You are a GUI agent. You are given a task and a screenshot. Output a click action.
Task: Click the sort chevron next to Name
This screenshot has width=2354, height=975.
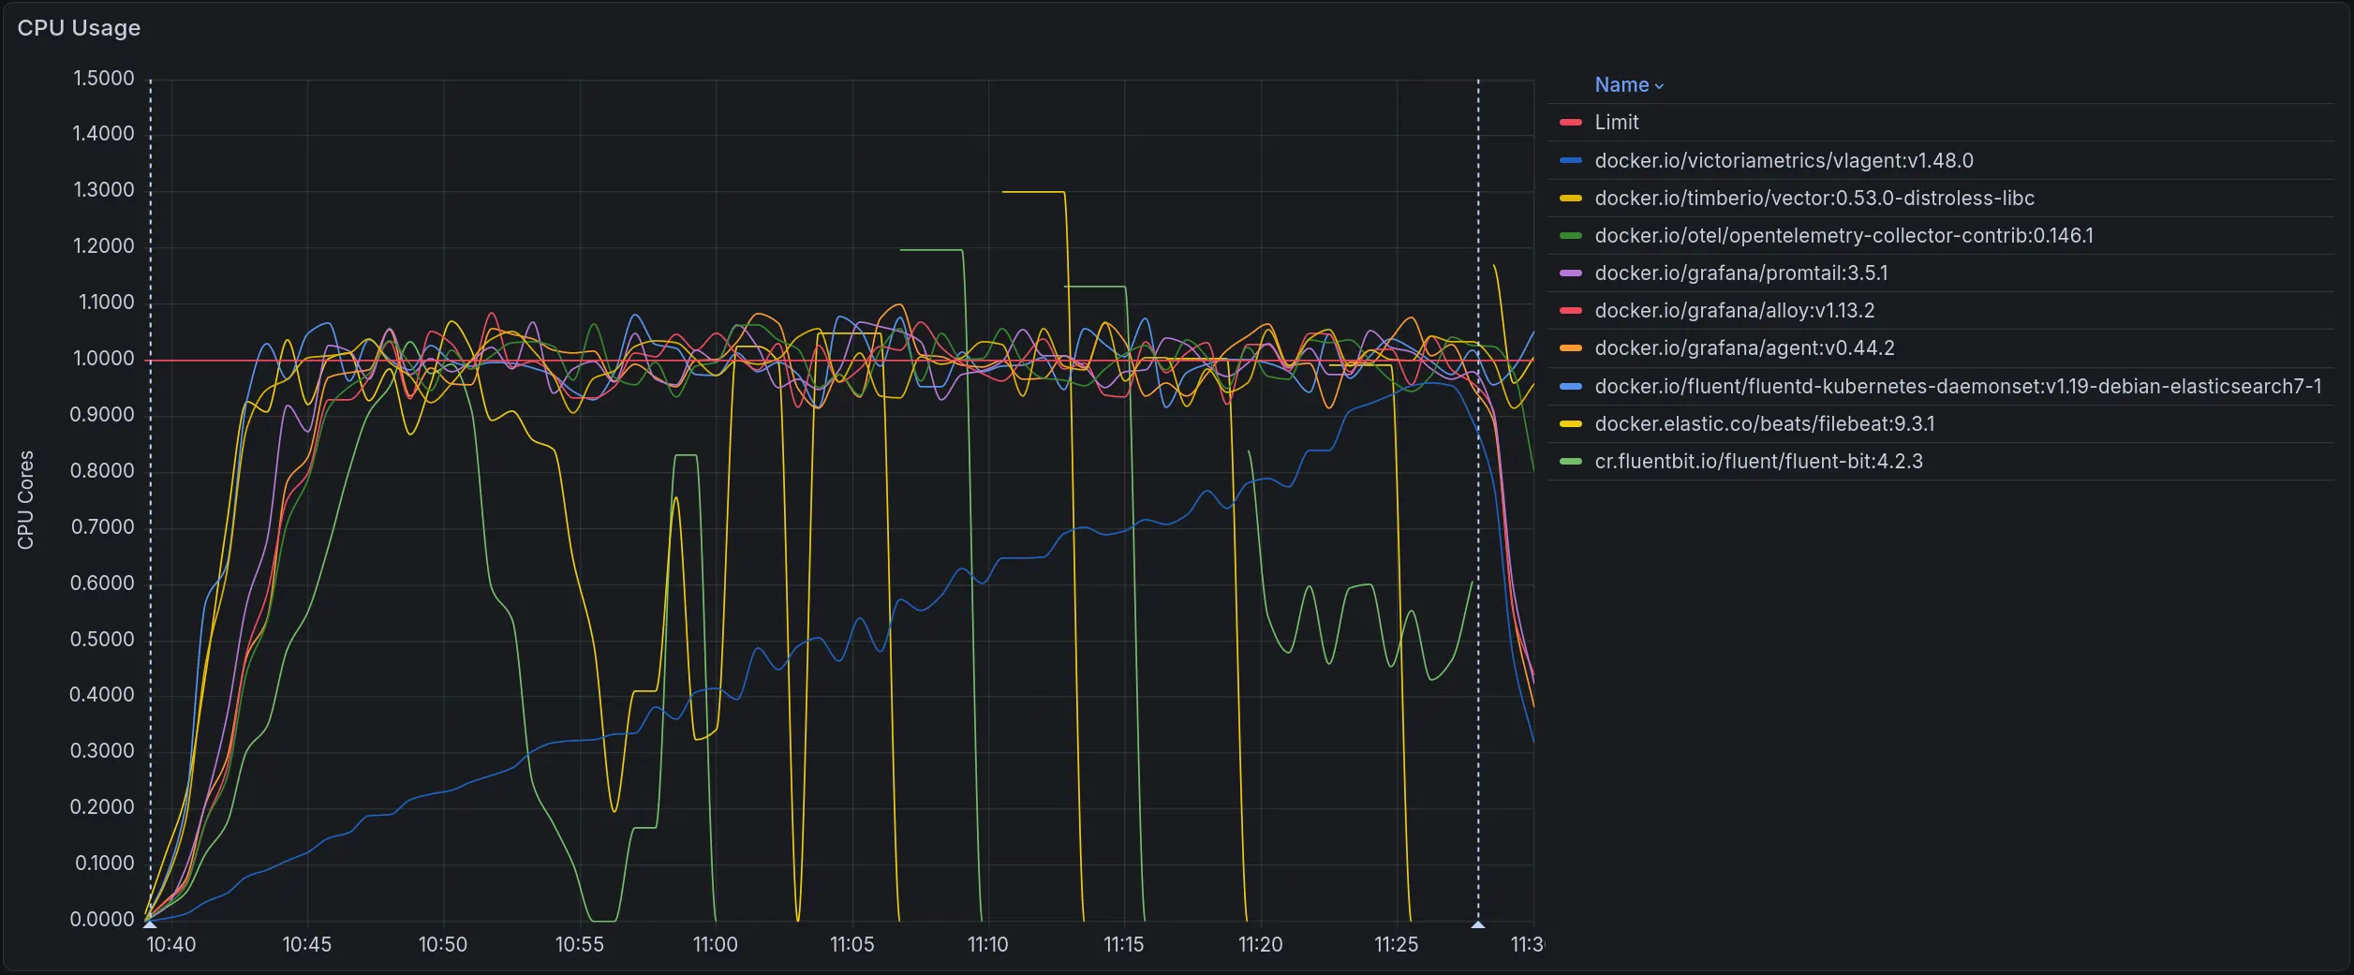(x=1659, y=86)
